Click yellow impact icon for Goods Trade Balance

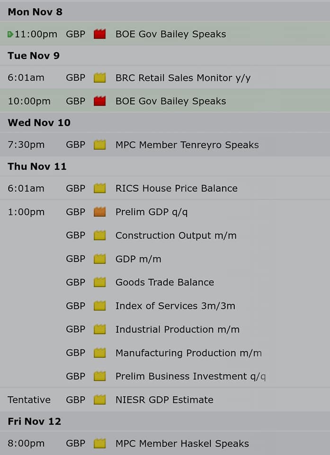click(x=99, y=282)
